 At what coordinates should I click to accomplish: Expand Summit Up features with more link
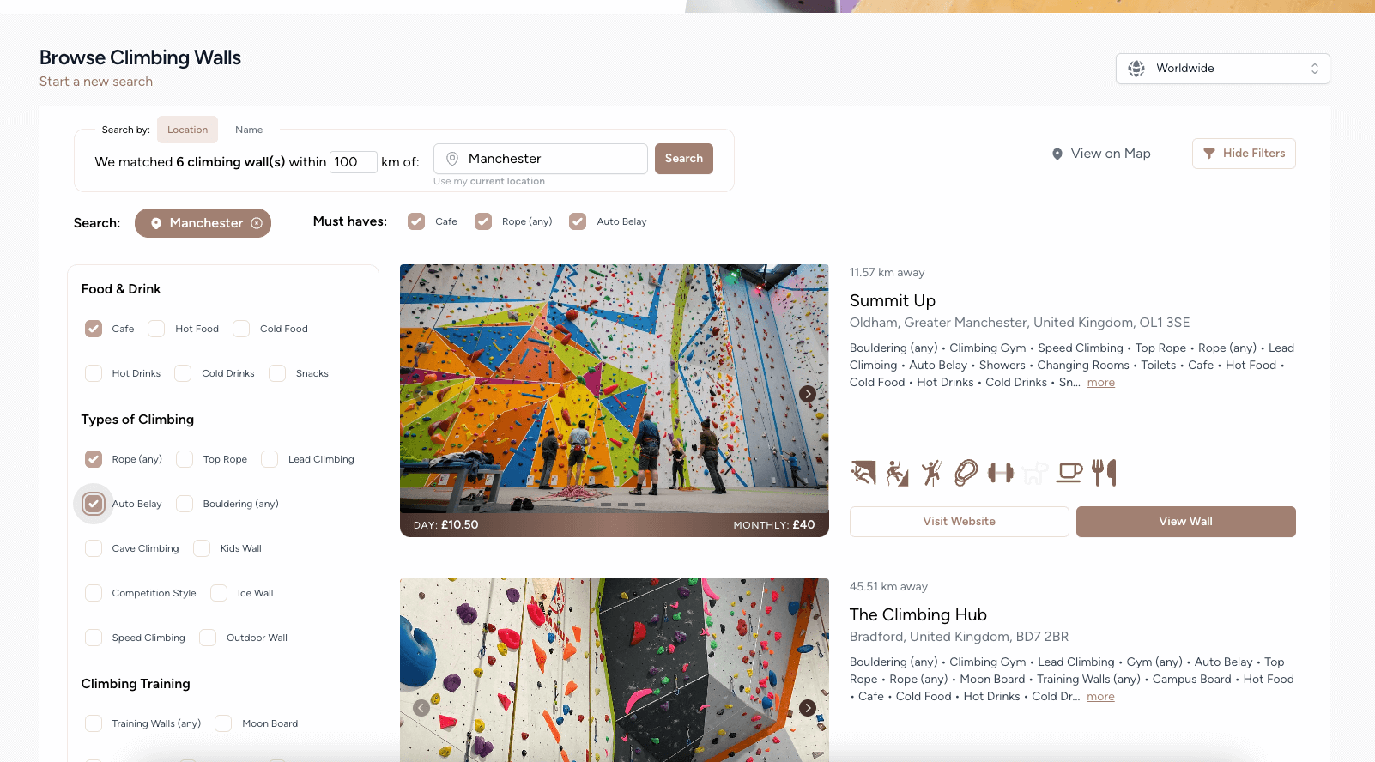[1101, 383]
